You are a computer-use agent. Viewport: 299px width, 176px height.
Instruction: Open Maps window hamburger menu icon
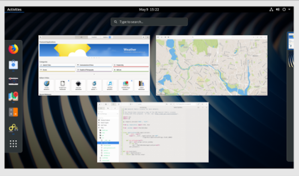click(261, 37)
